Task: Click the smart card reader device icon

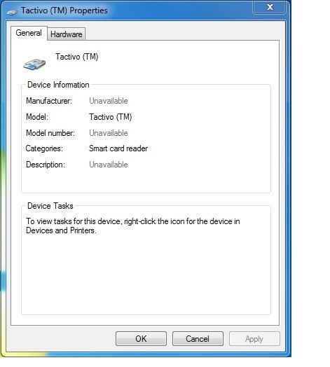Action: point(34,64)
